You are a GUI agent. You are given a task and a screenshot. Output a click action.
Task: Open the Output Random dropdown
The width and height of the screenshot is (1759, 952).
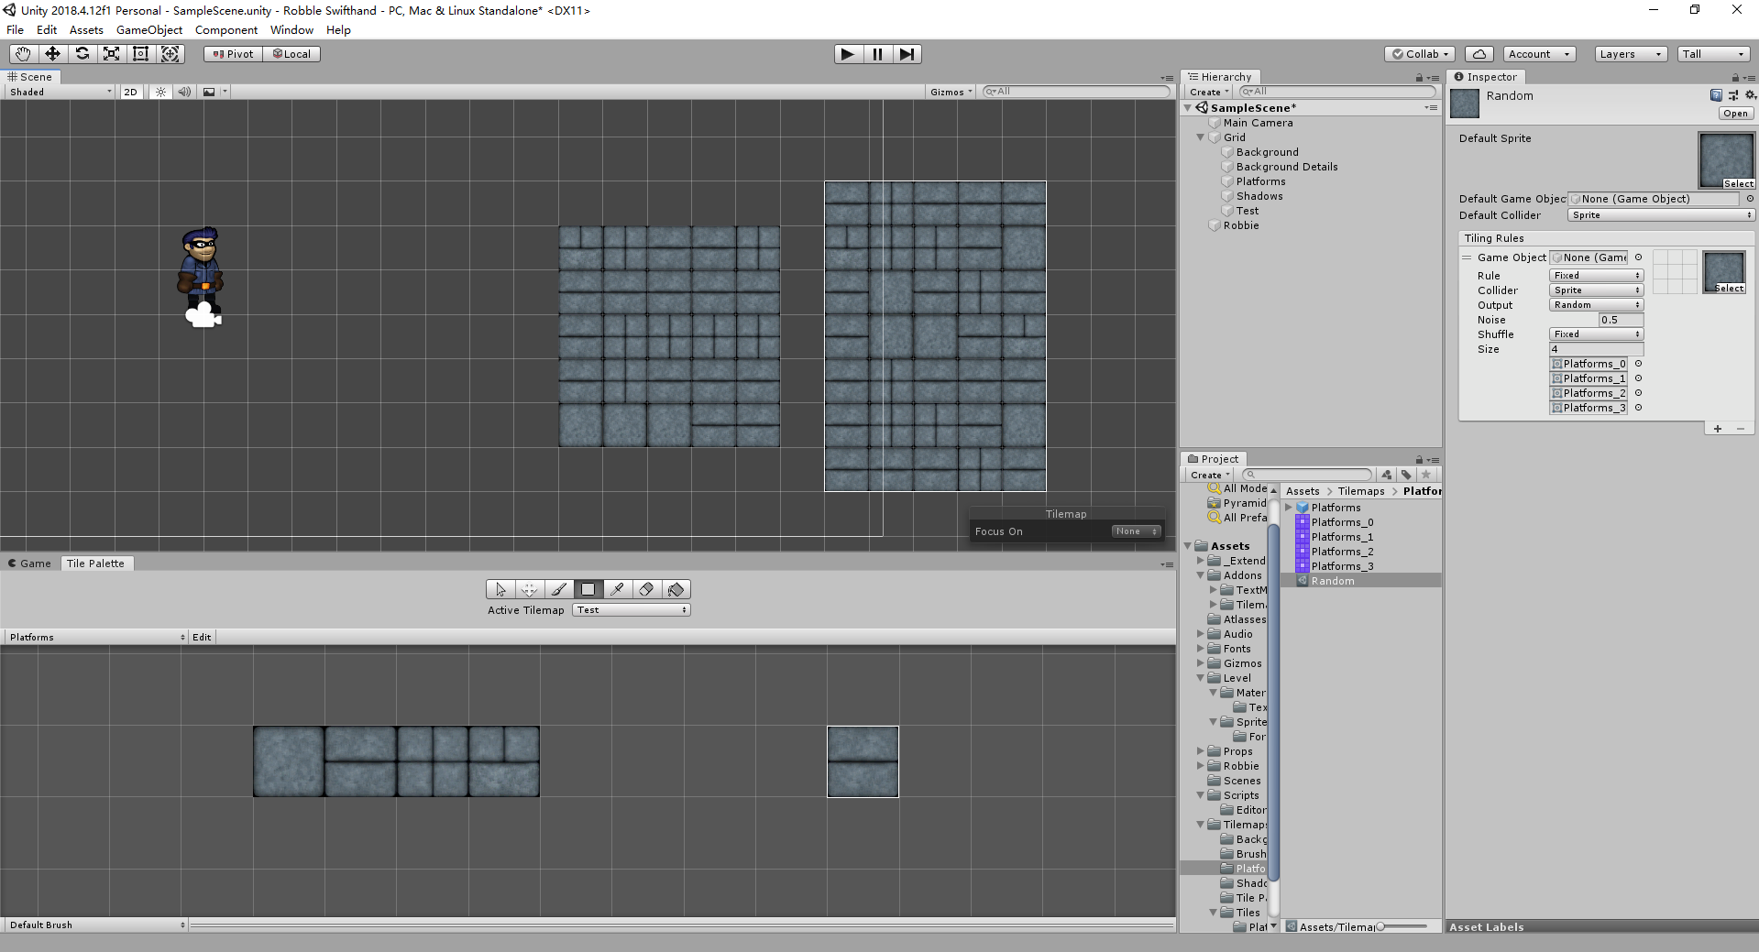(1597, 305)
